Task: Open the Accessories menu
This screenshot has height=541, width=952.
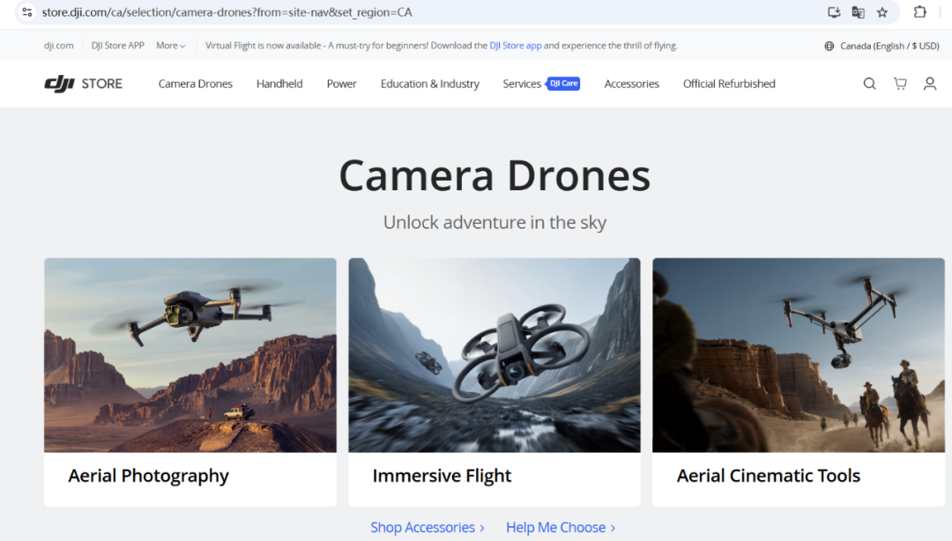Action: point(631,84)
